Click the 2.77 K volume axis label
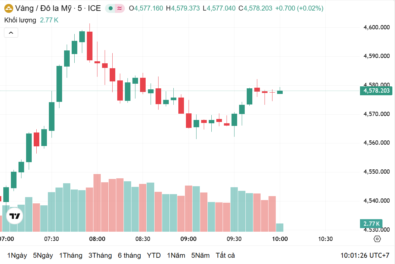The width and height of the screenshot is (395, 264). click(x=372, y=224)
